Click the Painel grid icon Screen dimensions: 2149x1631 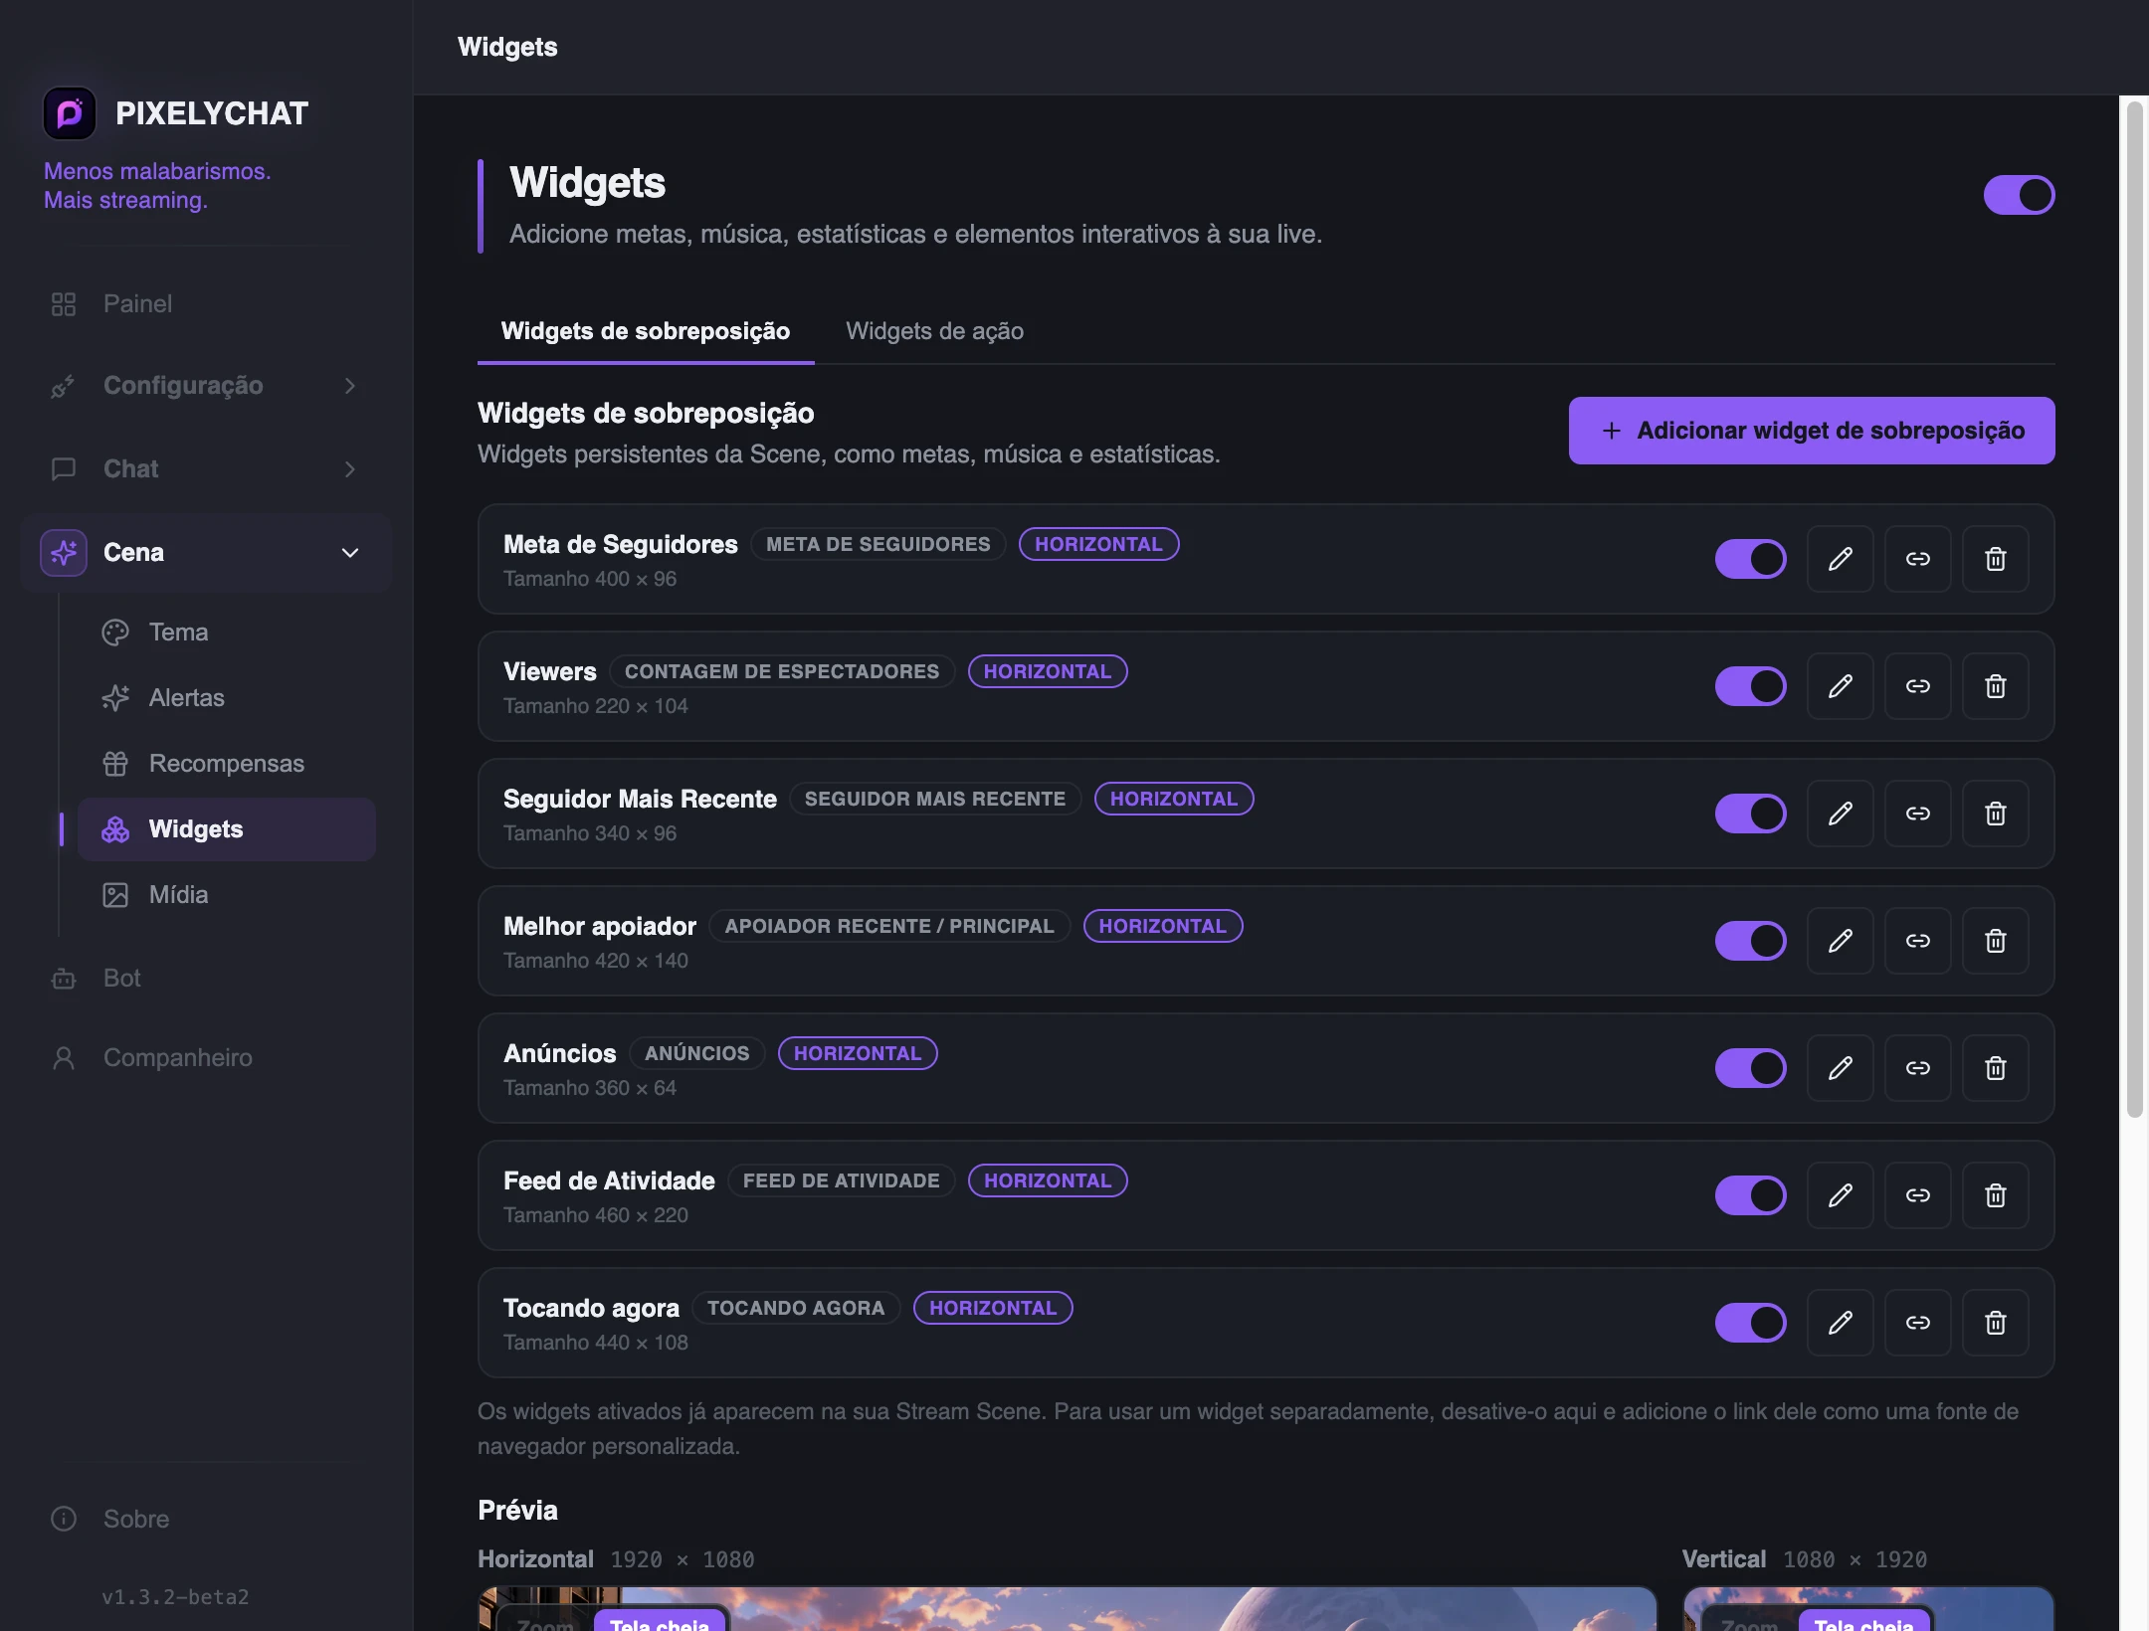point(64,304)
